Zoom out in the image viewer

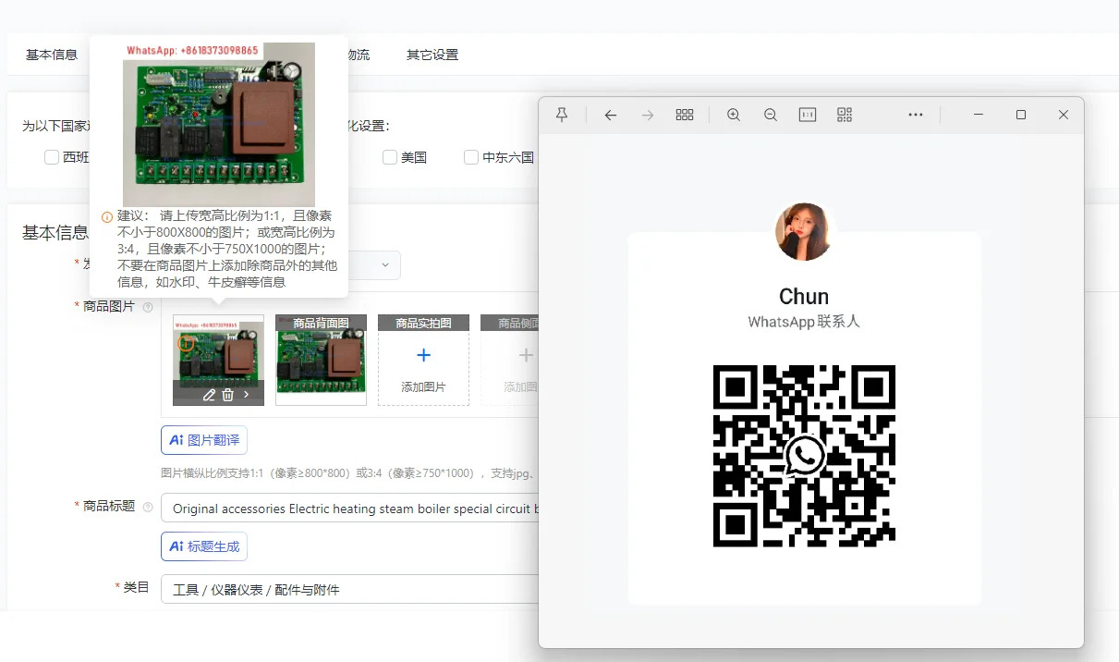coord(771,115)
